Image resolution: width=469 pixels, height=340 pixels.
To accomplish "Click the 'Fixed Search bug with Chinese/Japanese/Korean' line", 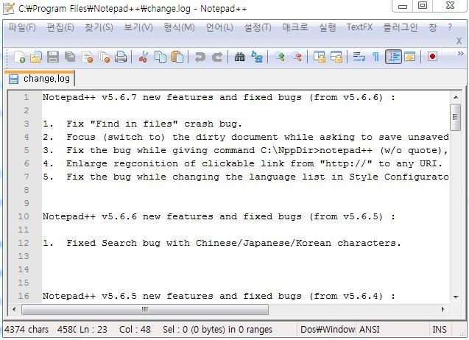I will [x=233, y=243].
